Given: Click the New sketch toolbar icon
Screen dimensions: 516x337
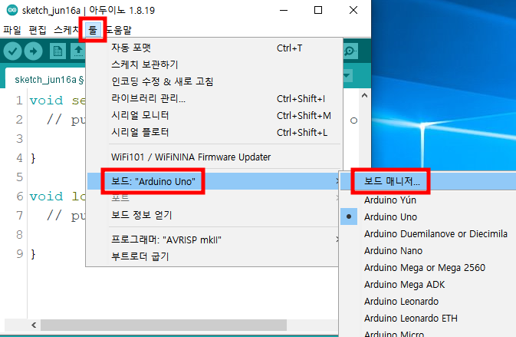Looking at the screenshot, I should point(58,51).
